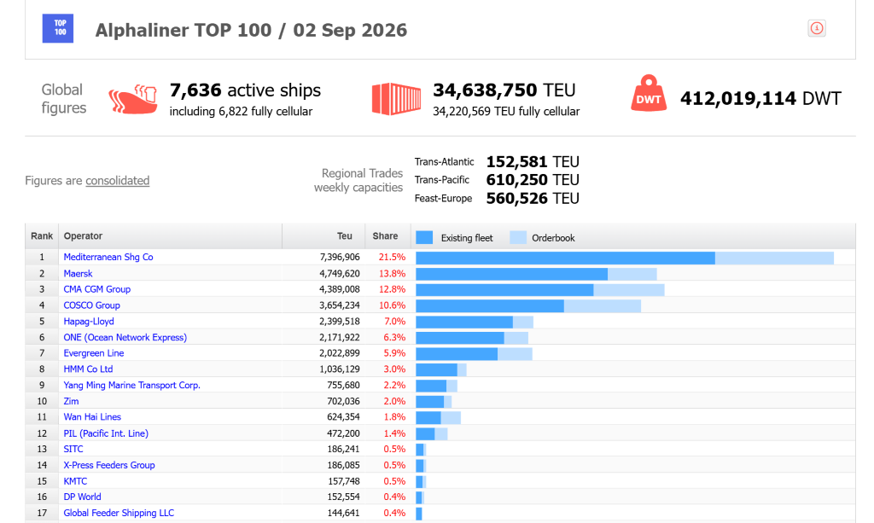This screenshot has width=874, height=523.
Task: Click the red container icon
Action: click(x=396, y=99)
